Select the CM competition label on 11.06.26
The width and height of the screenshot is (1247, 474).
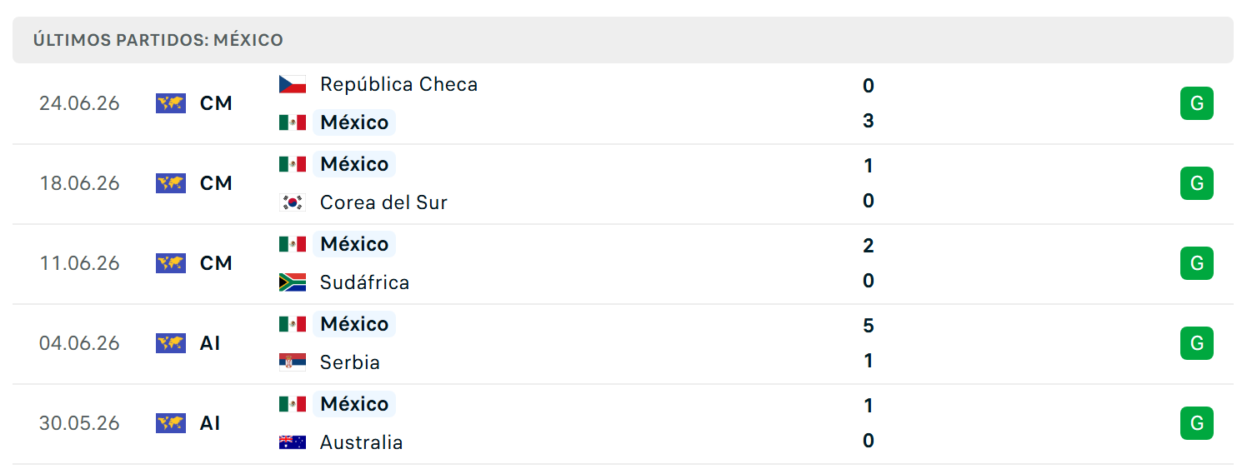coord(216,263)
